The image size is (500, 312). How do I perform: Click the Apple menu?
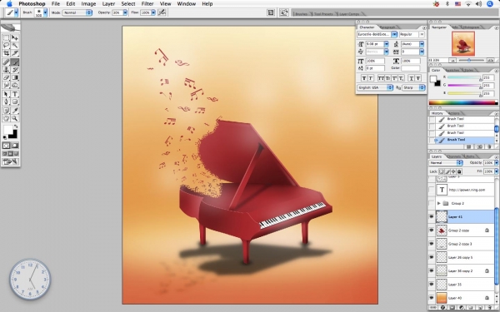pyautogui.click(x=9, y=4)
